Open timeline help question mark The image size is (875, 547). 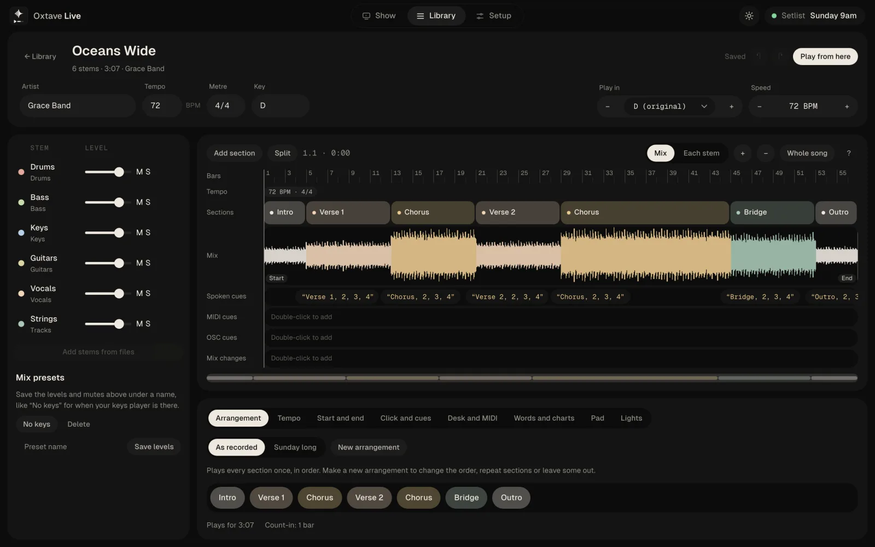pos(849,153)
